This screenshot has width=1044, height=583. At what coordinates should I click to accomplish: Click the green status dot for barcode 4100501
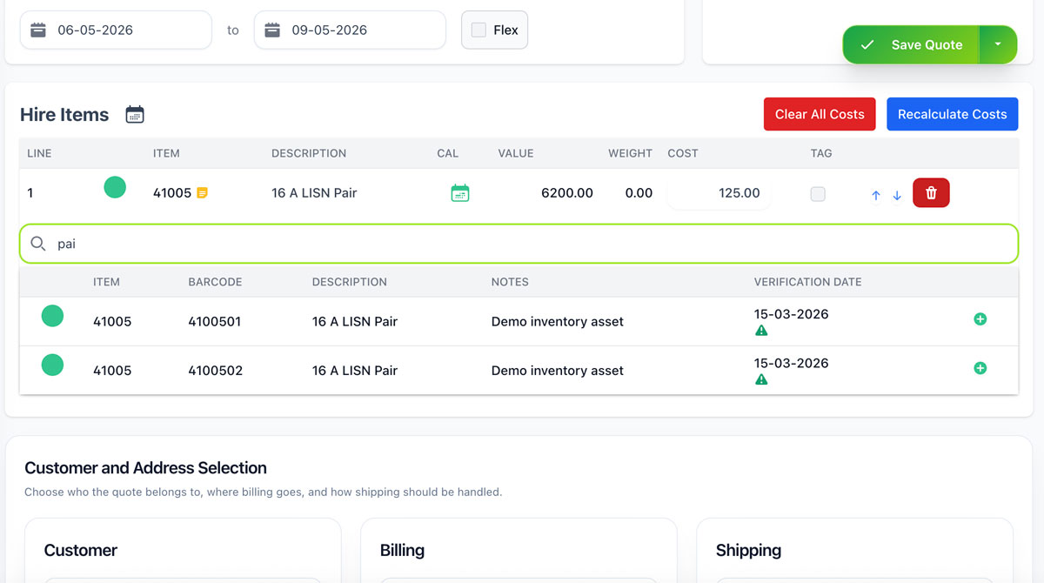[52, 316]
